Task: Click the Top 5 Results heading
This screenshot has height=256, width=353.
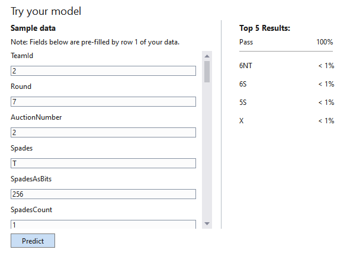Action: pos(265,28)
